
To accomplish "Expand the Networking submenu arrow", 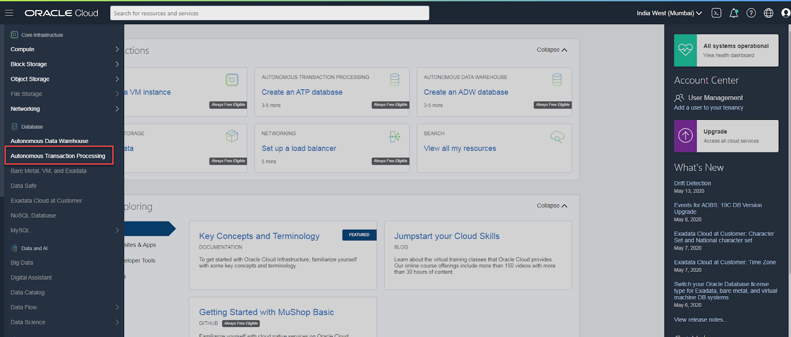I will (117, 109).
